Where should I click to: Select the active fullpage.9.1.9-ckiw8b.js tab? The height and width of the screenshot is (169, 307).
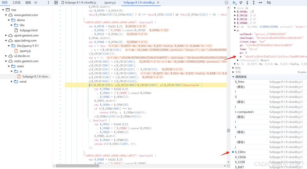(x=139, y=3)
